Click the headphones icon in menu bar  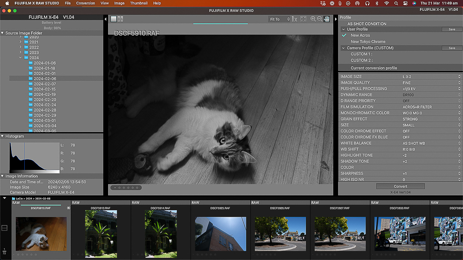pos(367,3)
